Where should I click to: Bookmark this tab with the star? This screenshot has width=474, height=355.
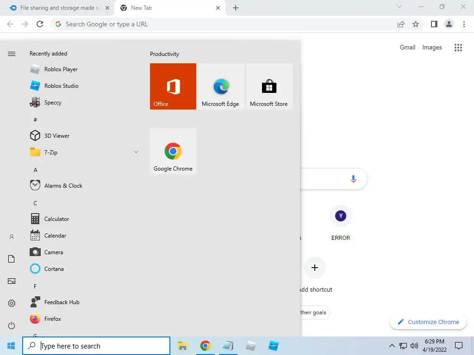416,24
